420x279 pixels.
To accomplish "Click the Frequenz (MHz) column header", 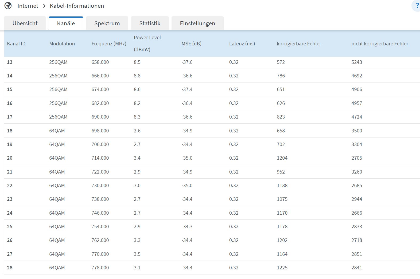I will pyautogui.click(x=109, y=44).
